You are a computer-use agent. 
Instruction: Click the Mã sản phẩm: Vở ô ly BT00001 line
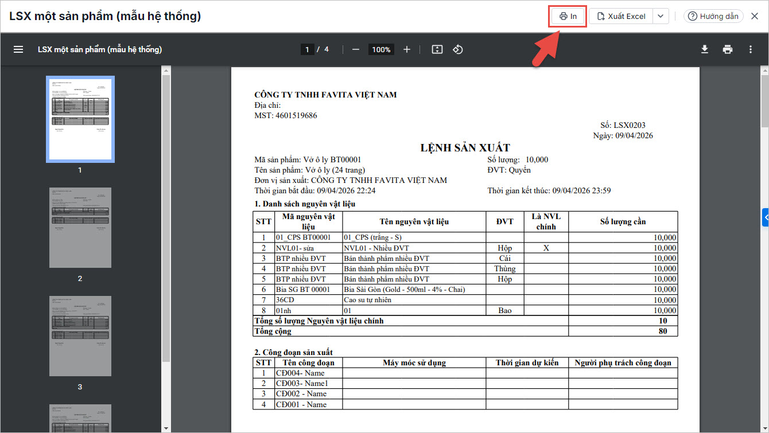pyautogui.click(x=308, y=159)
